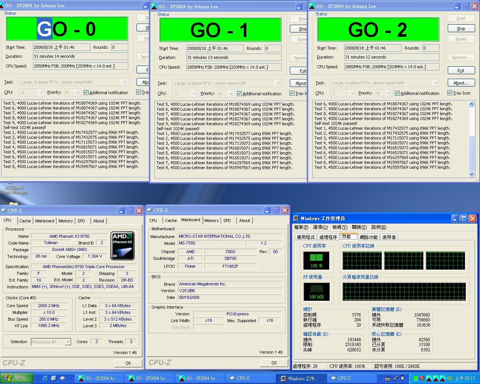Open the CPU dropdown in GO-1 window
This screenshot has height=384, width=480.
pos(195,94)
